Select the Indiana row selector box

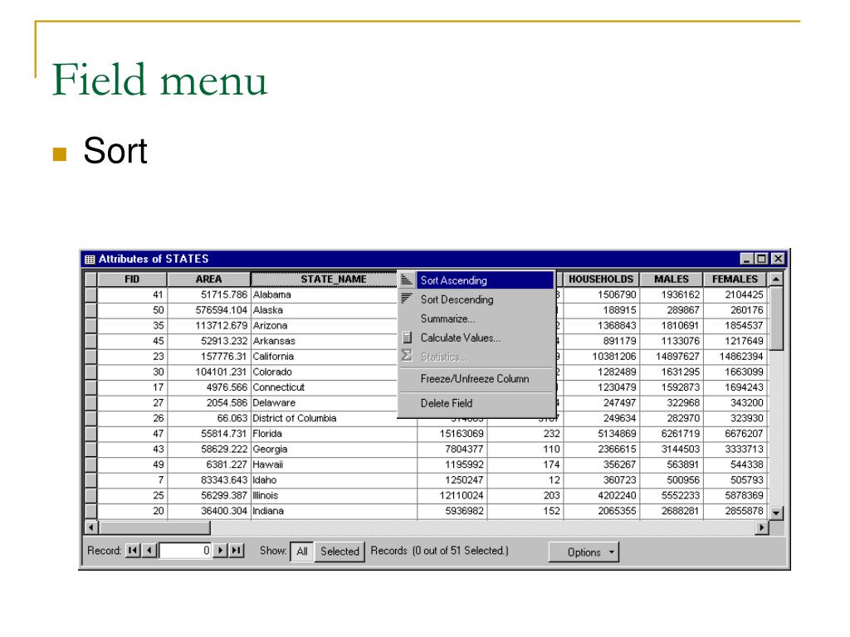pos(90,511)
